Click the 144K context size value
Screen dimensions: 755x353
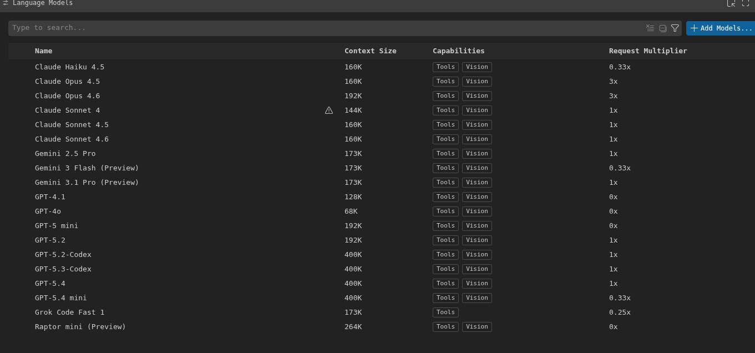click(x=353, y=110)
